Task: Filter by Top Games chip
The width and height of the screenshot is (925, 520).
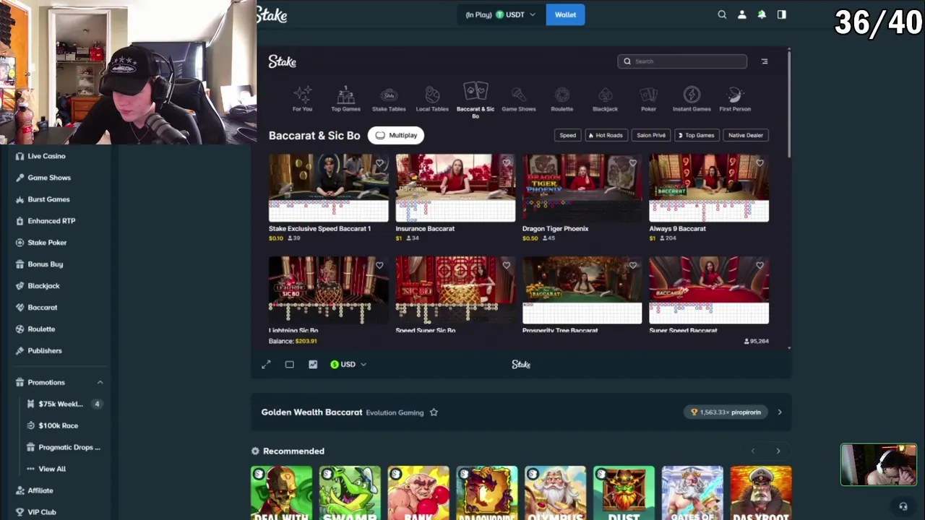Action: [x=695, y=135]
